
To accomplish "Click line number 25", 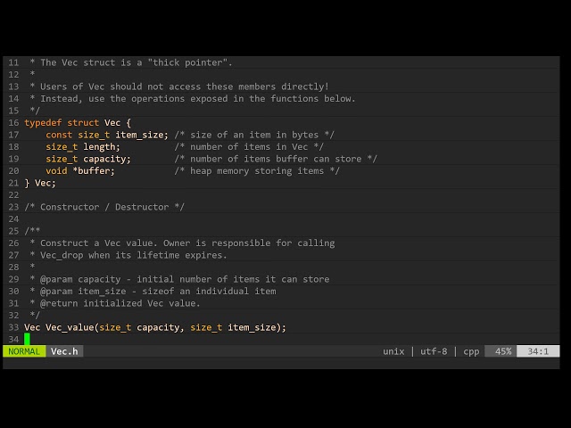I will point(13,231).
